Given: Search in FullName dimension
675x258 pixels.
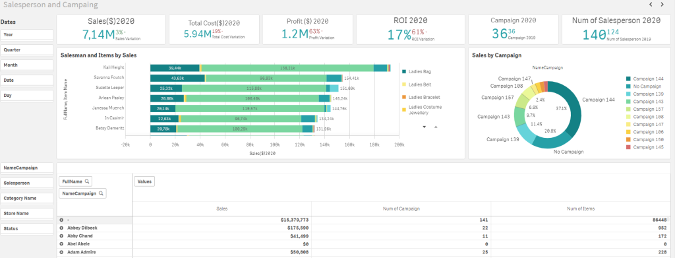Looking at the screenshot, I should [x=87, y=181].
